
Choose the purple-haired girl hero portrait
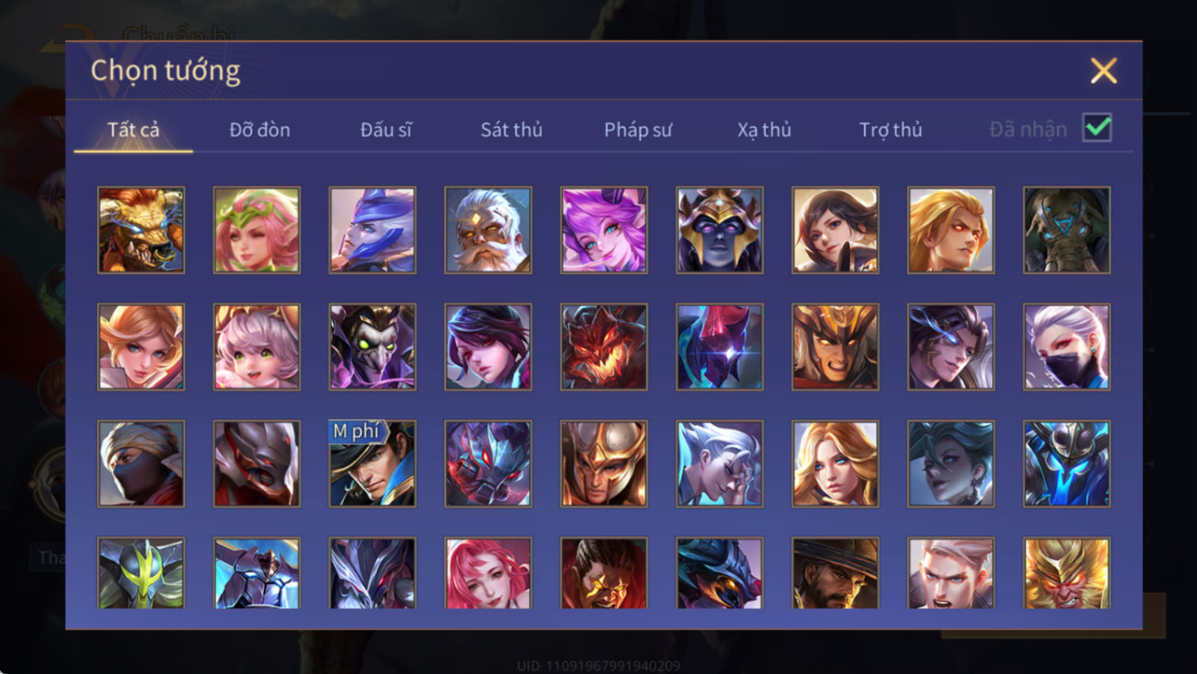[604, 230]
